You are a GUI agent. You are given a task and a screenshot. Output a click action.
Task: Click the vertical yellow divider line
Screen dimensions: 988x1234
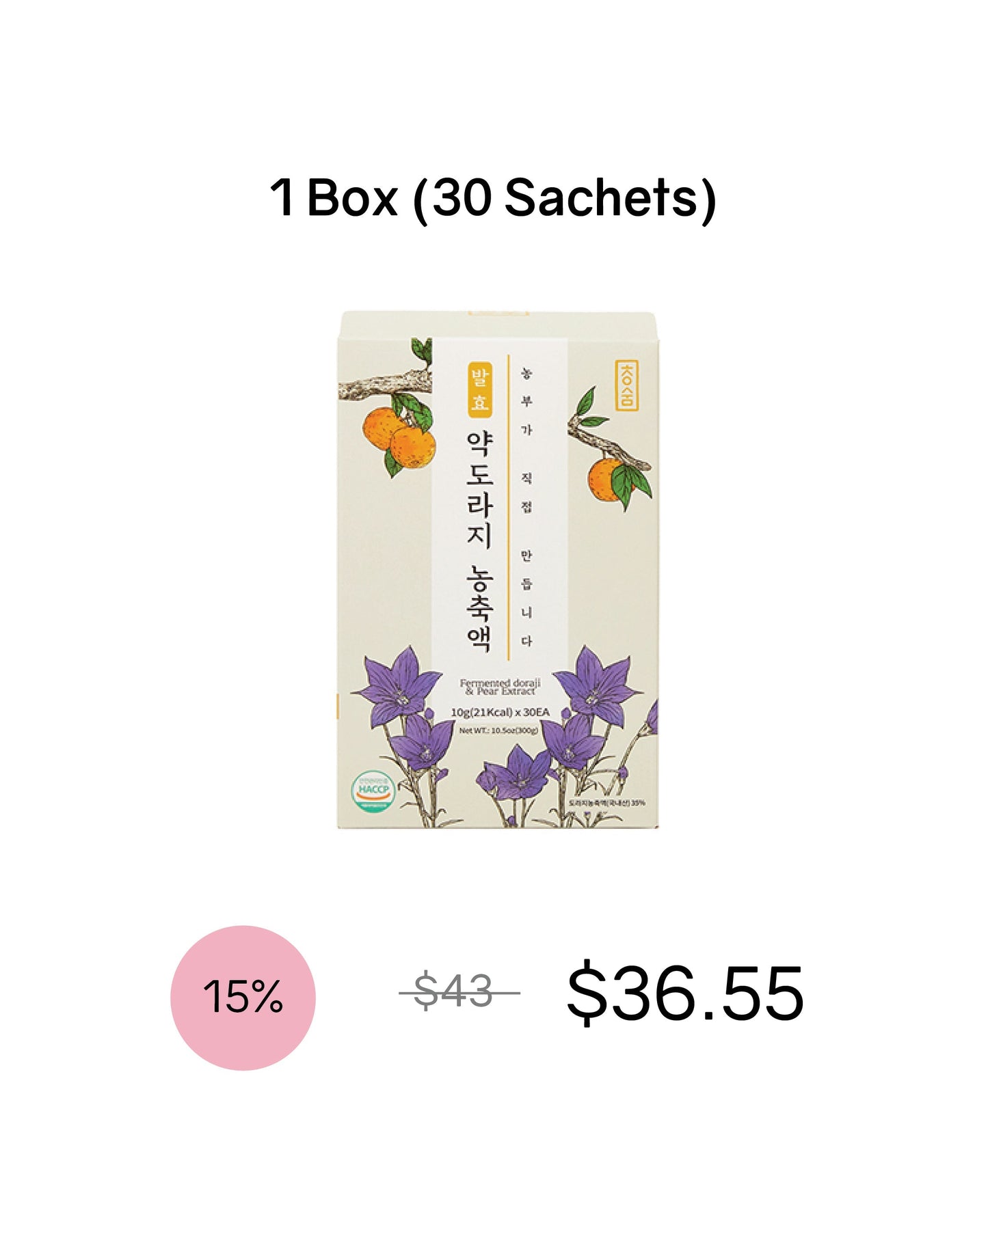click(509, 506)
